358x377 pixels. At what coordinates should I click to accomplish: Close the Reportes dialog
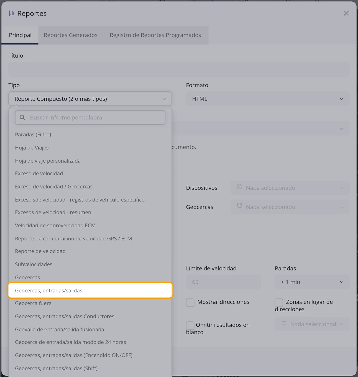[x=346, y=13]
